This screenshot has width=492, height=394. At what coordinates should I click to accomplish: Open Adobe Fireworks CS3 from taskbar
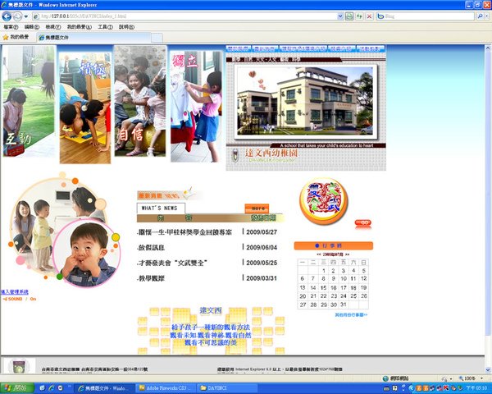tap(166, 388)
